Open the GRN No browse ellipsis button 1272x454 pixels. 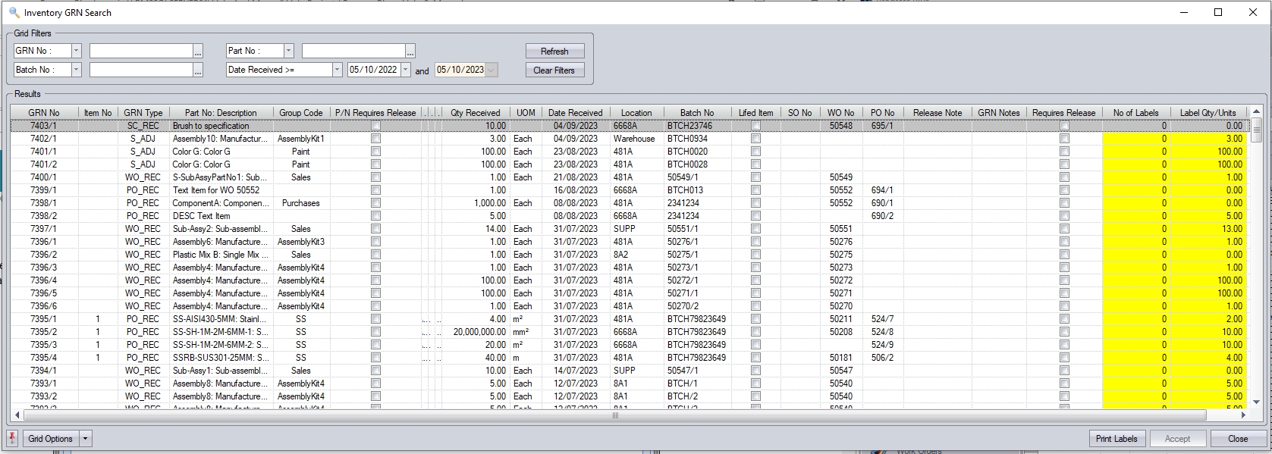(x=198, y=52)
